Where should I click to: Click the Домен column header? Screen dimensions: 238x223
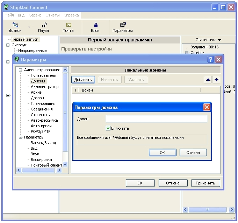(x=139, y=90)
